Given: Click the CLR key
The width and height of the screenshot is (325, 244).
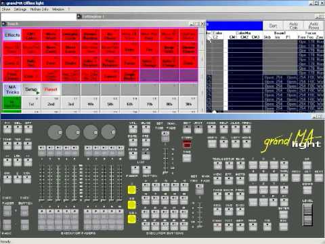Looking at the screenshot, I should tap(146, 156).
